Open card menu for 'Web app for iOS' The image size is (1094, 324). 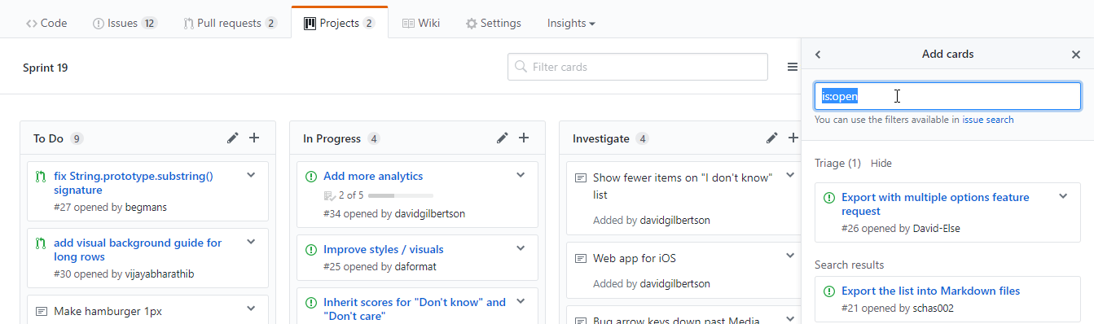coord(790,256)
